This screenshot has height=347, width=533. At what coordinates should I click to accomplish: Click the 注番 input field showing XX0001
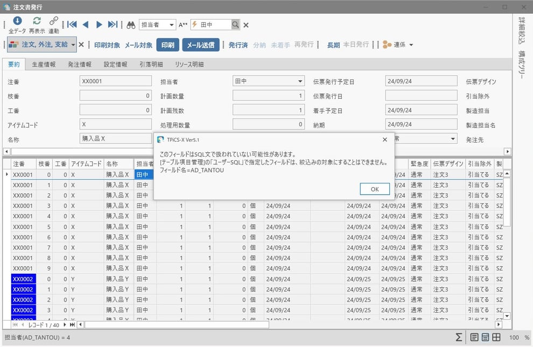click(x=115, y=81)
